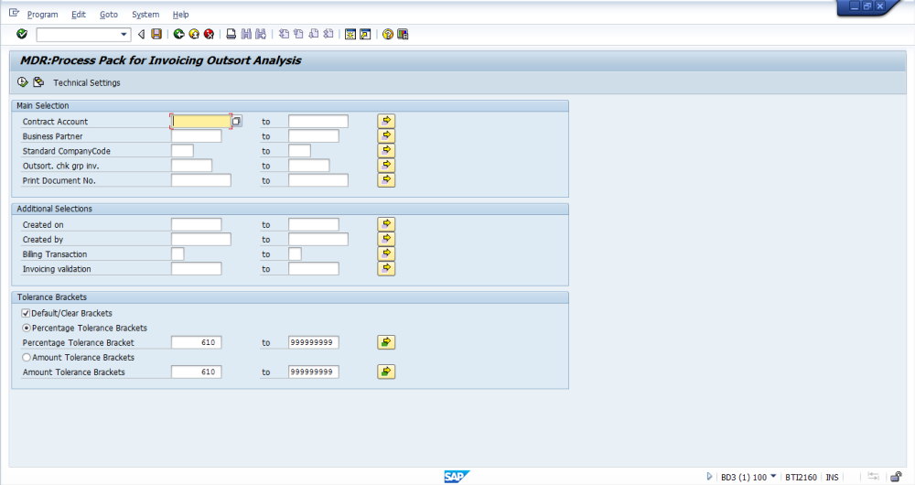Click the First Page icon
Viewport: 915px width, 485px height.
tap(284, 34)
